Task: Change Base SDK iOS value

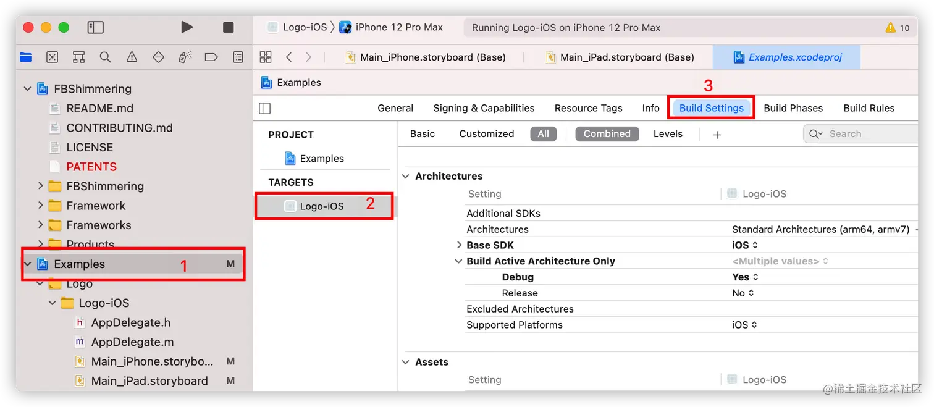Action: (x=745, y=245)
